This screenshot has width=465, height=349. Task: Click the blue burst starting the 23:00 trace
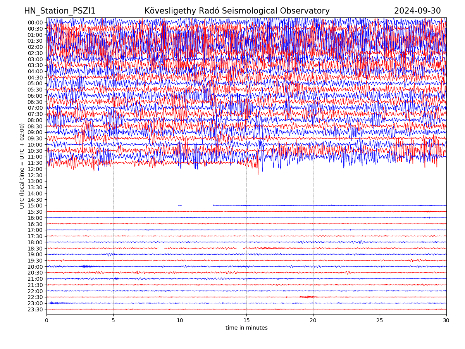[53, 303]
